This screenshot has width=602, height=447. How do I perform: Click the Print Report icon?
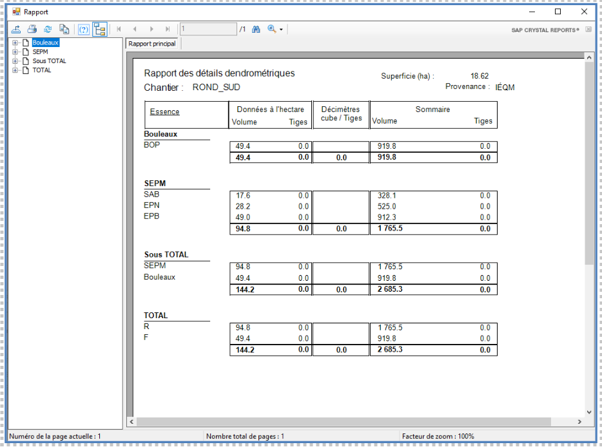pos(32,29)
